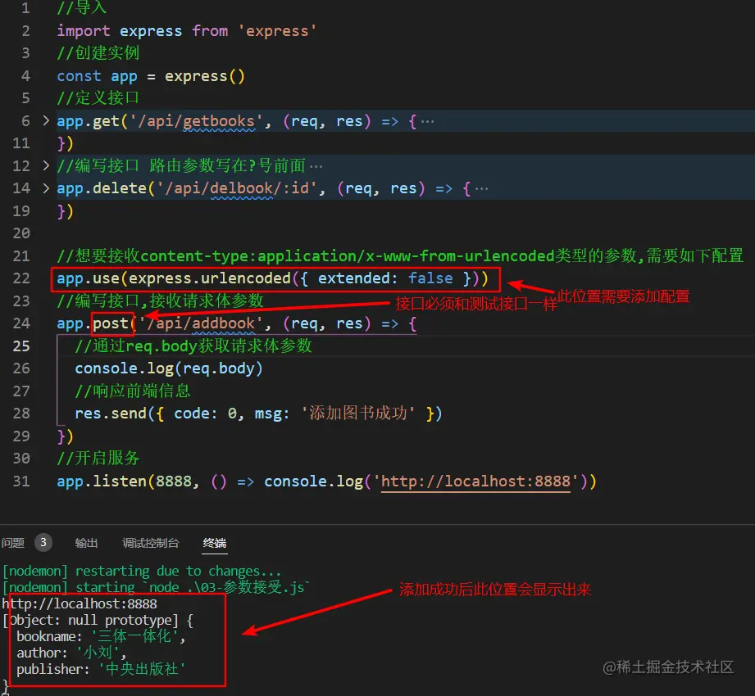Click the folded ellipsis after app.delete line 14

481,189
